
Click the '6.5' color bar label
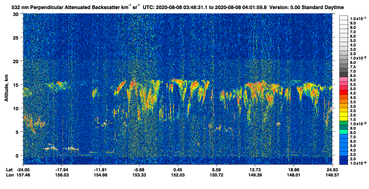(353, 76)
